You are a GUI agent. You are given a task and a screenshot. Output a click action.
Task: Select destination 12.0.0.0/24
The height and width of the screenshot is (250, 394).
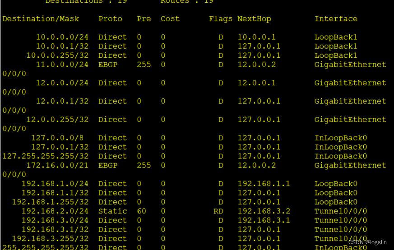(62, 83)
